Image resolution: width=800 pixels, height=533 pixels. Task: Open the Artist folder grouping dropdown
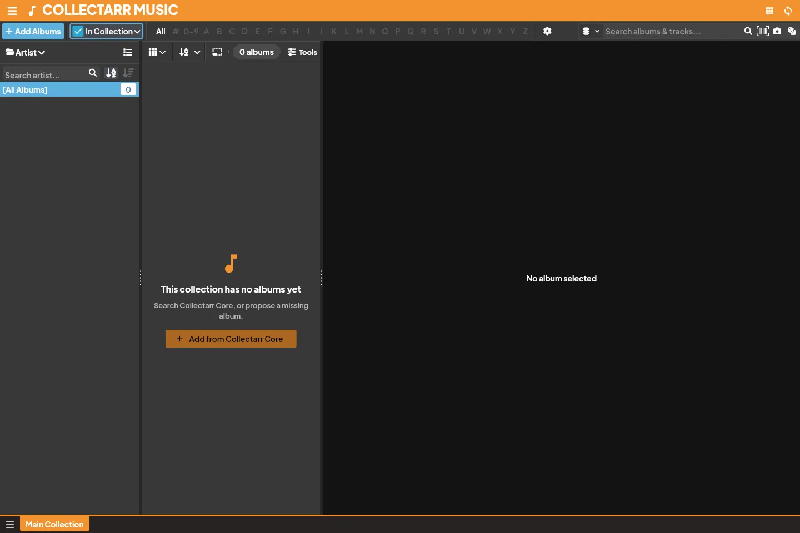26,52
